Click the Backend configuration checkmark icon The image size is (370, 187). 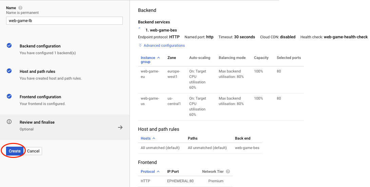pyautogui.click(x=9, y=45)
